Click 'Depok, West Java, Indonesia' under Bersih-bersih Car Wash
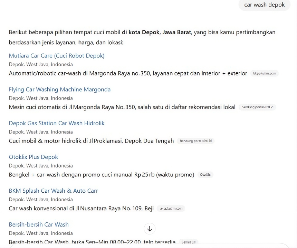This screenshot has width=297, height=248. [x=41, y=233]
